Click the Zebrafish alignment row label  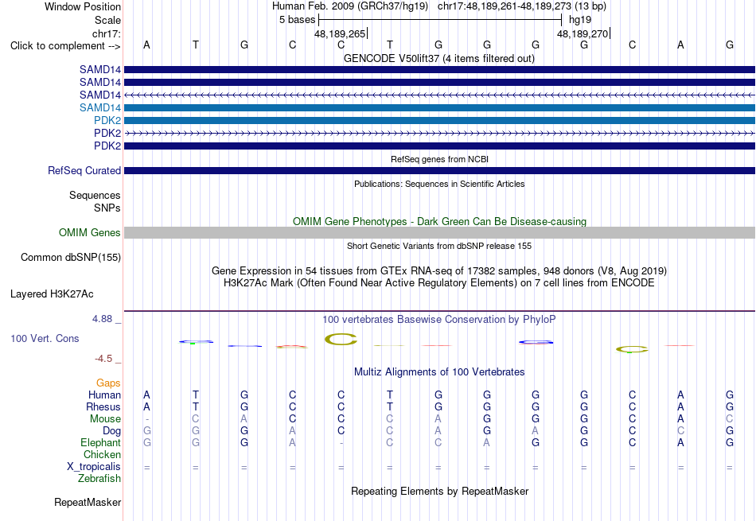99,479
